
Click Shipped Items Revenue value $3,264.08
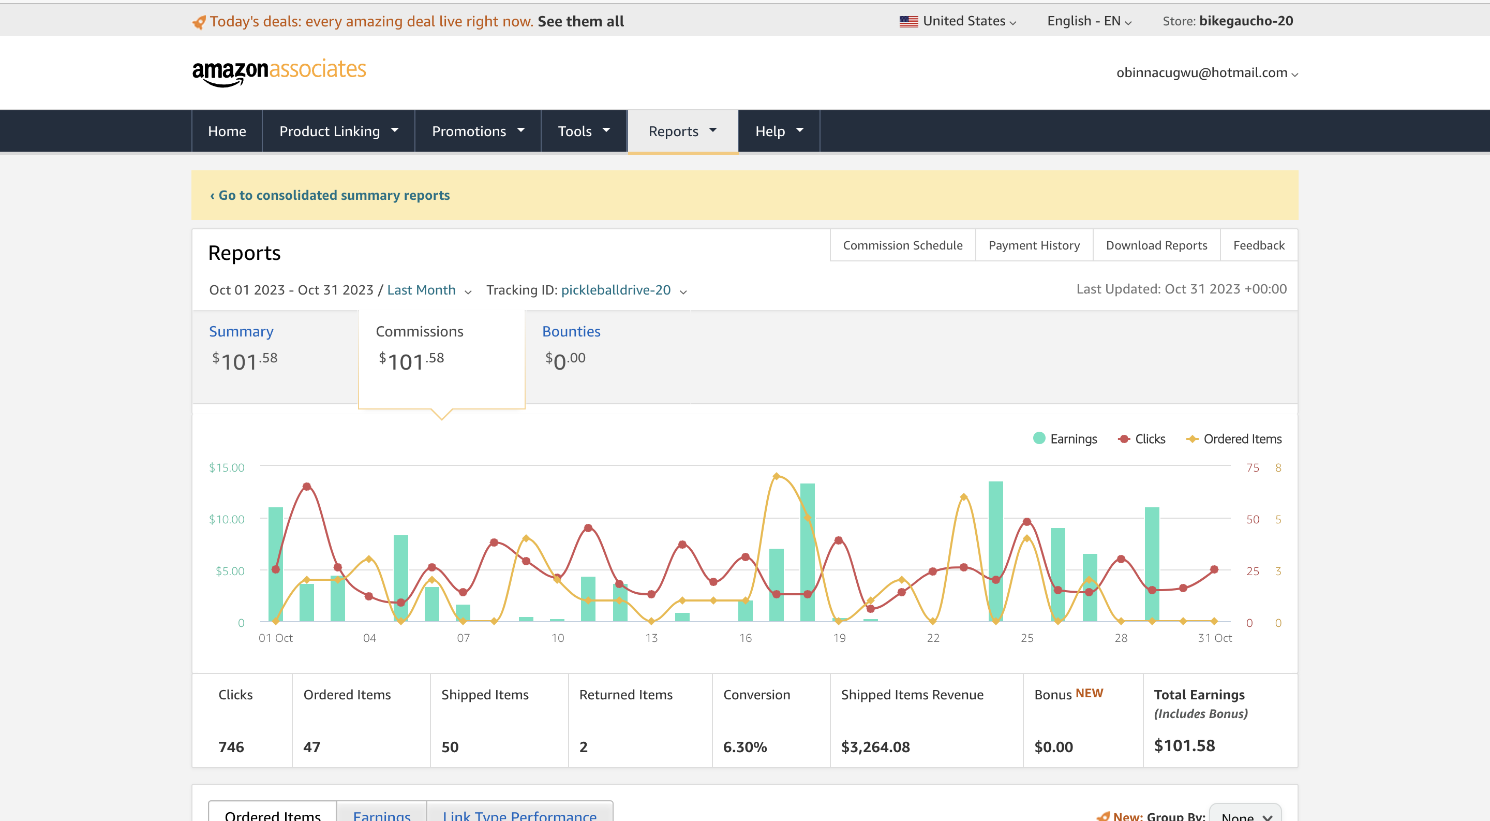click(875, 747)
